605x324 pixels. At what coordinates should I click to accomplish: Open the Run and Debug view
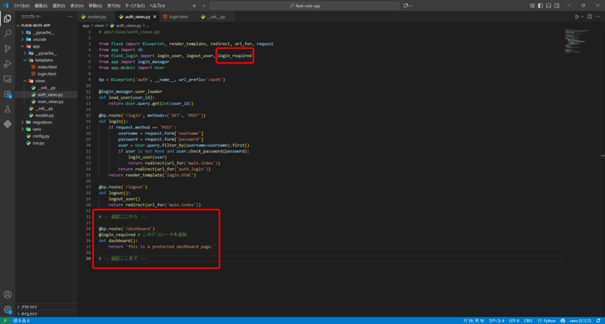tap(8, 64)
